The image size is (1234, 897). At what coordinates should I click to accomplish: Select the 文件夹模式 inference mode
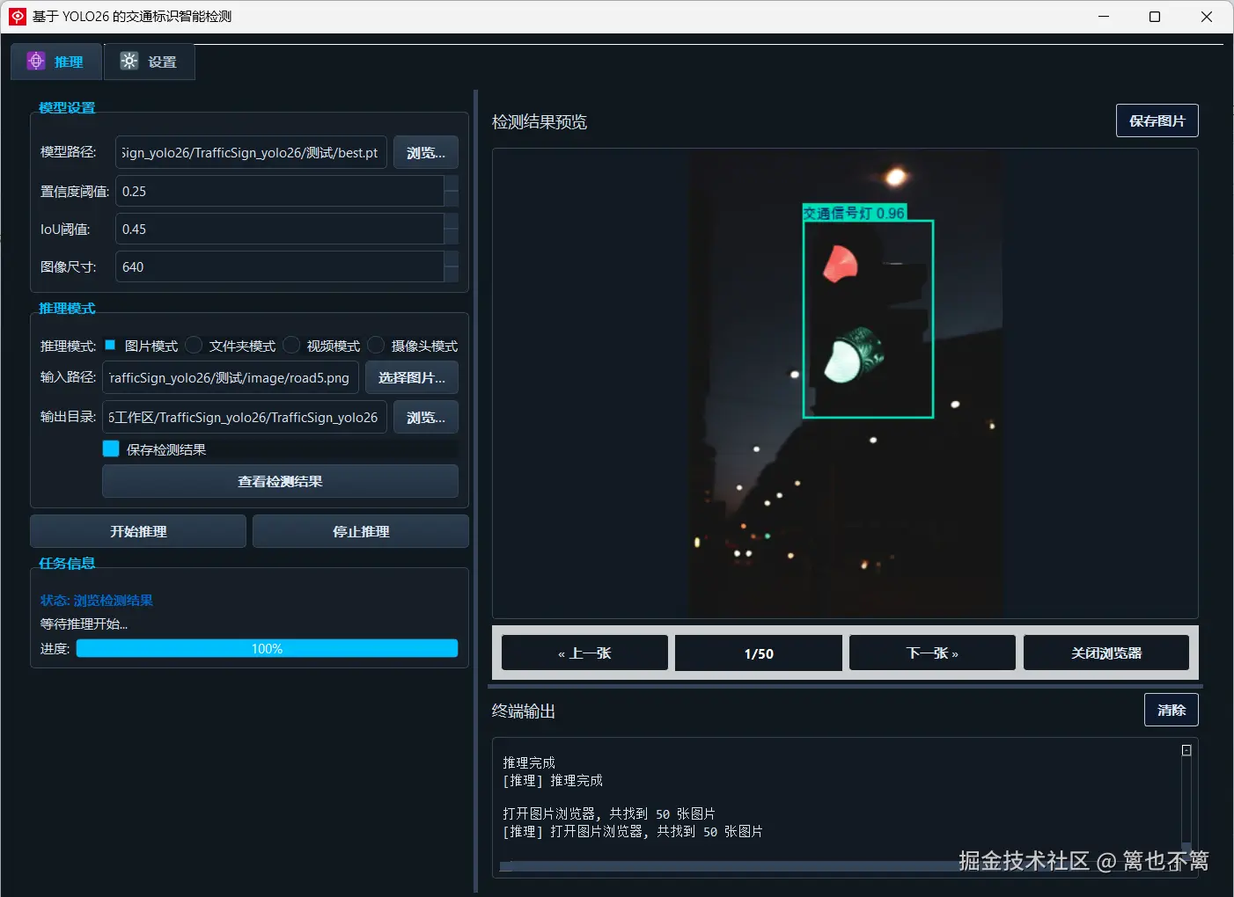(194, 345)
